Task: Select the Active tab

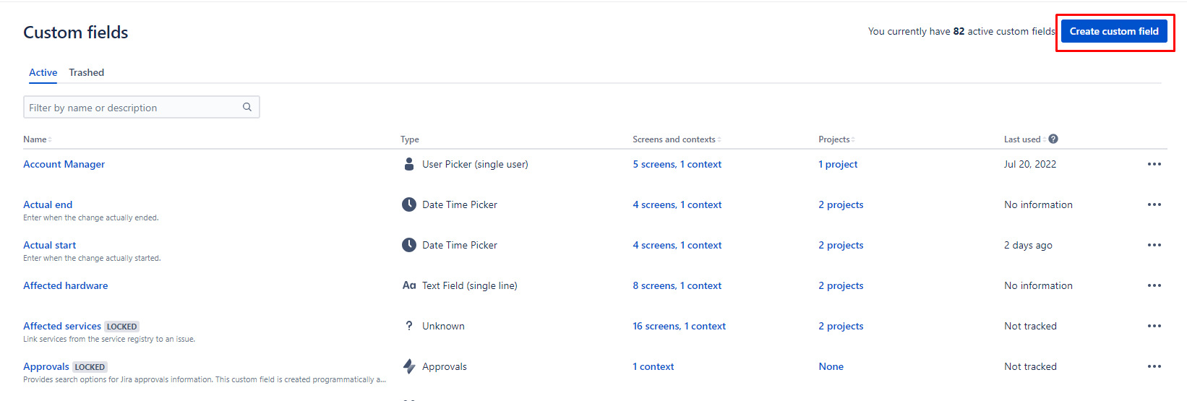Action: pos(43,72)
